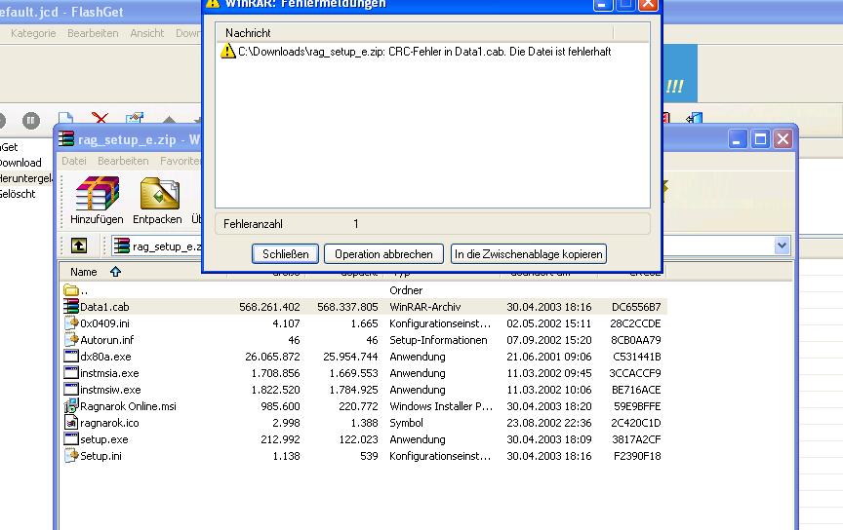This screenshot has width=843, height=530.
Task: Copy errors with In die Zwischenablage kopieren
Action: coord(529,254)
